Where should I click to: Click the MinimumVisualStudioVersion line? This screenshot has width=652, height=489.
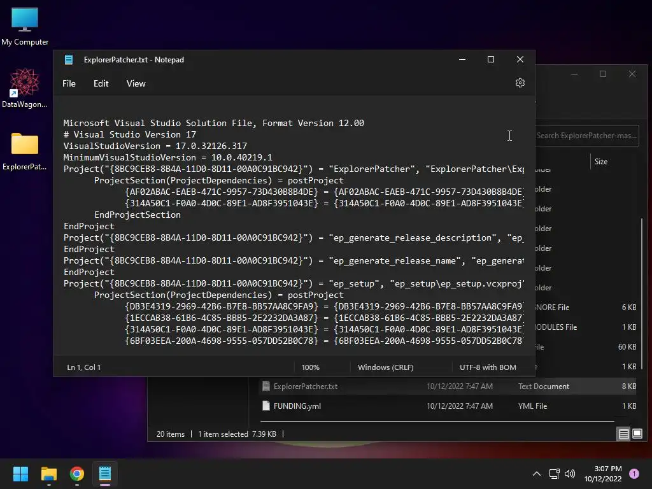(x=168, y=158)
